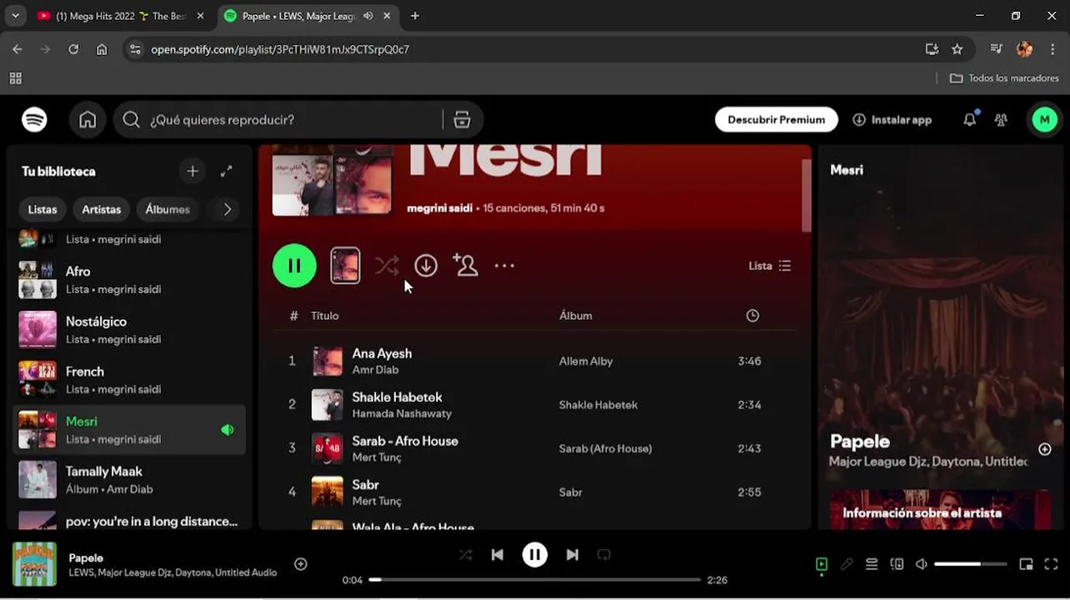Open playlist more options dots
This screenshot has width=1070, height=600.
click(x=504, y=266)
